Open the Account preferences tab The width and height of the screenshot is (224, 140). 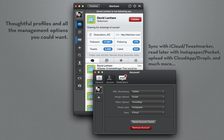[110, 79]
